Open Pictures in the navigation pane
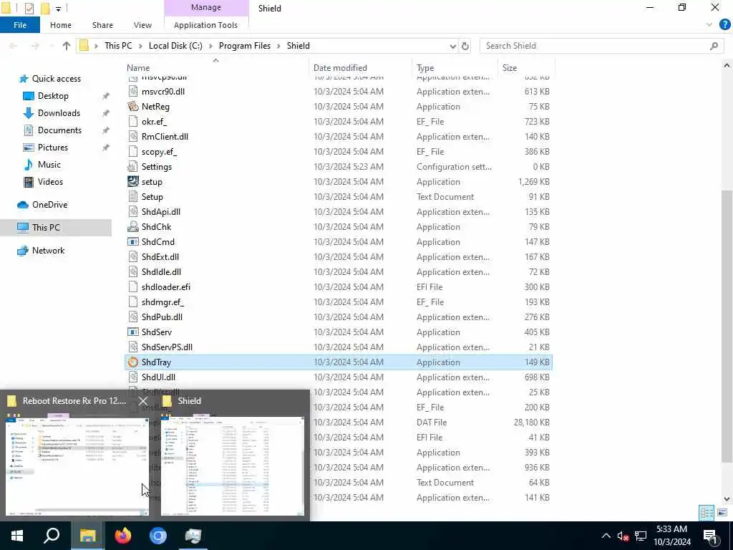 [53, 148]
